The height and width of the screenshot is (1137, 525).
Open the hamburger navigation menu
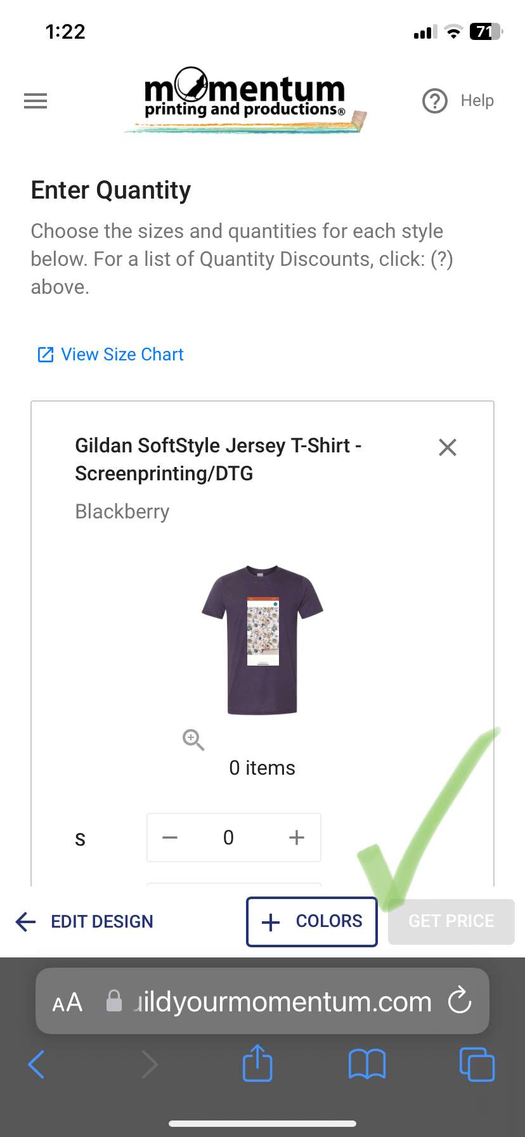point(36,101)
